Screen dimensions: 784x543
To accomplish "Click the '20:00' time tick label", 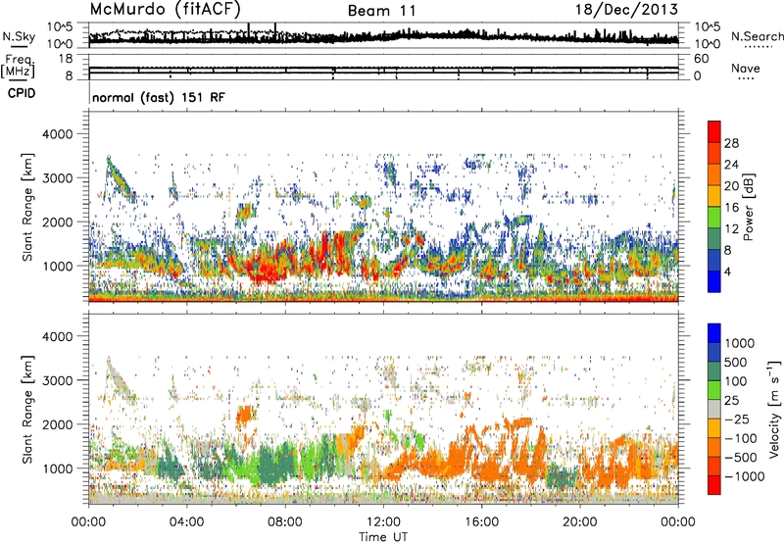I will point(579,522).
